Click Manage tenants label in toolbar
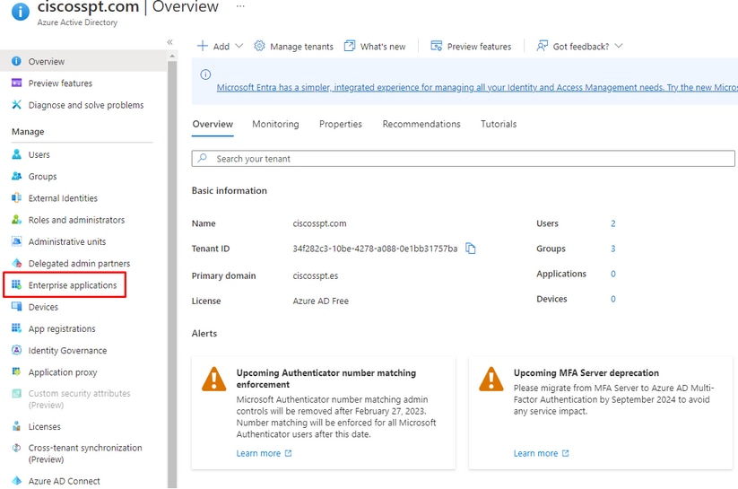The image size is (738, 489). click(x=301, y=46)
